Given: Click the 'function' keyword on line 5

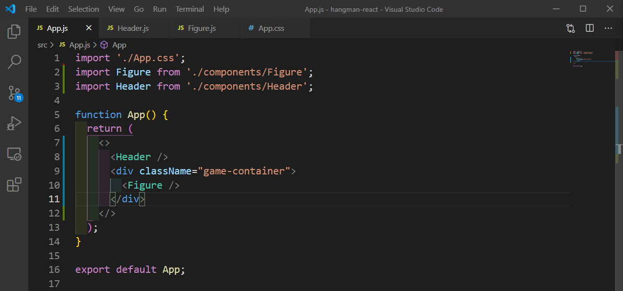Looking at the screenshot, I should (98, 115).
